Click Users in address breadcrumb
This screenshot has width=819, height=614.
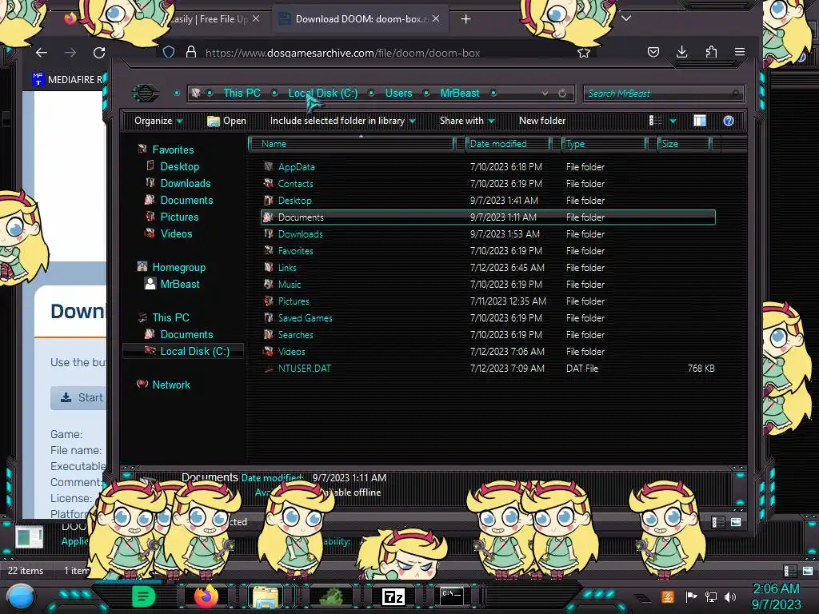coord(398,93)
